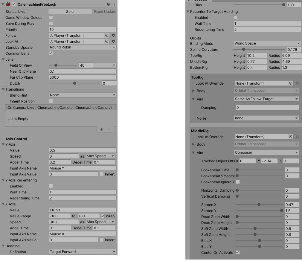Click the Look At object picker circle

107,41
